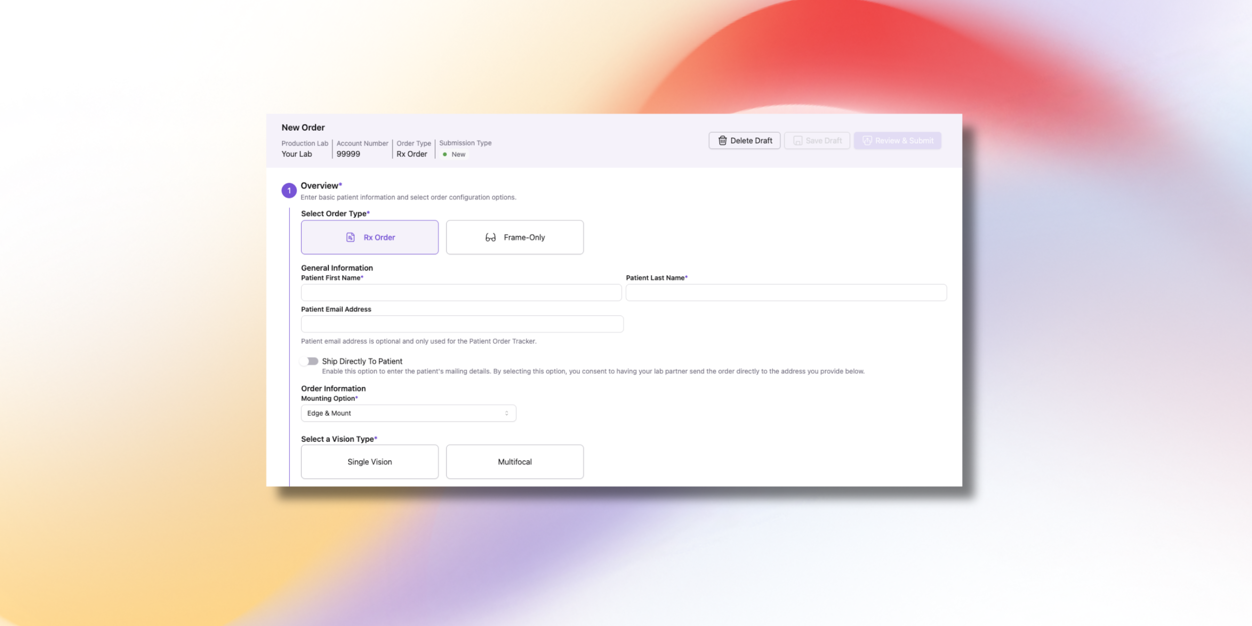Click the Rx document icon in Rx Order card
Viewport: 1252px width, 626px height.
click(x=351, y=237)
